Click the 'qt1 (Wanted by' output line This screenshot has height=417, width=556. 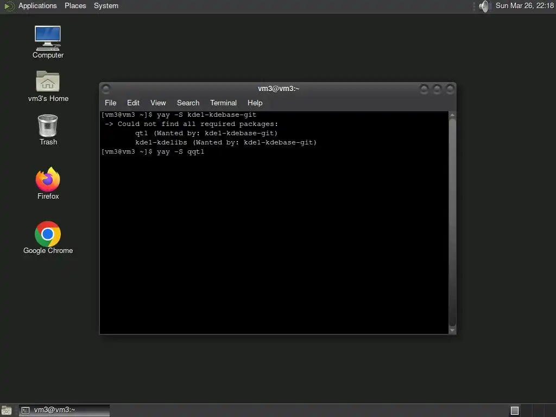click(x=206, y=134)
